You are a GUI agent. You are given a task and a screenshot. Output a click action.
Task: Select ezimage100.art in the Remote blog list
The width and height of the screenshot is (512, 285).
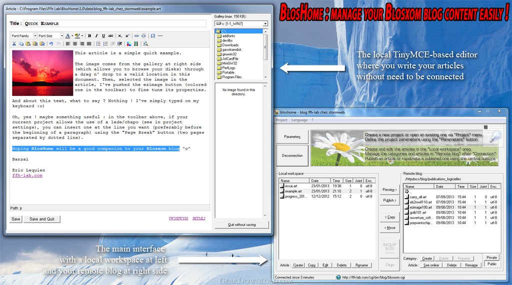pyautogui.click(x=452, y=207)
